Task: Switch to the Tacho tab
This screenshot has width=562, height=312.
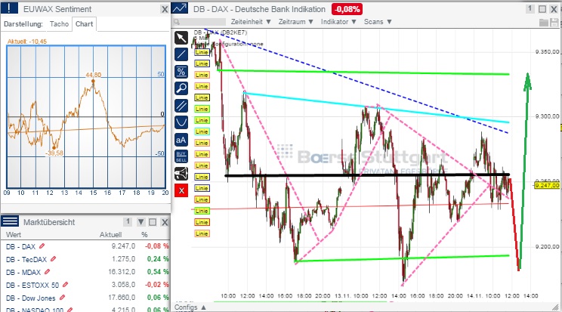Action: 59,24
